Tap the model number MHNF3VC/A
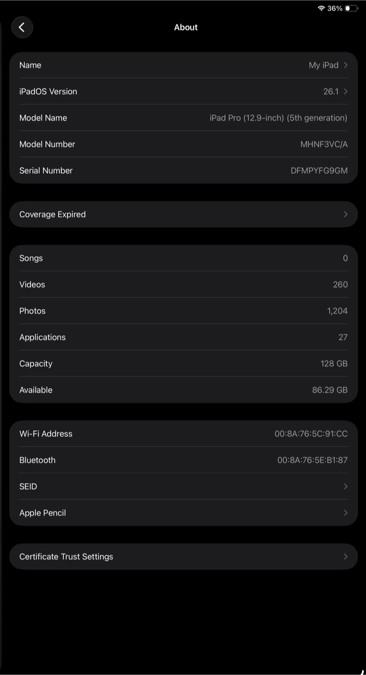366x675 pixels. coord(324,144)
